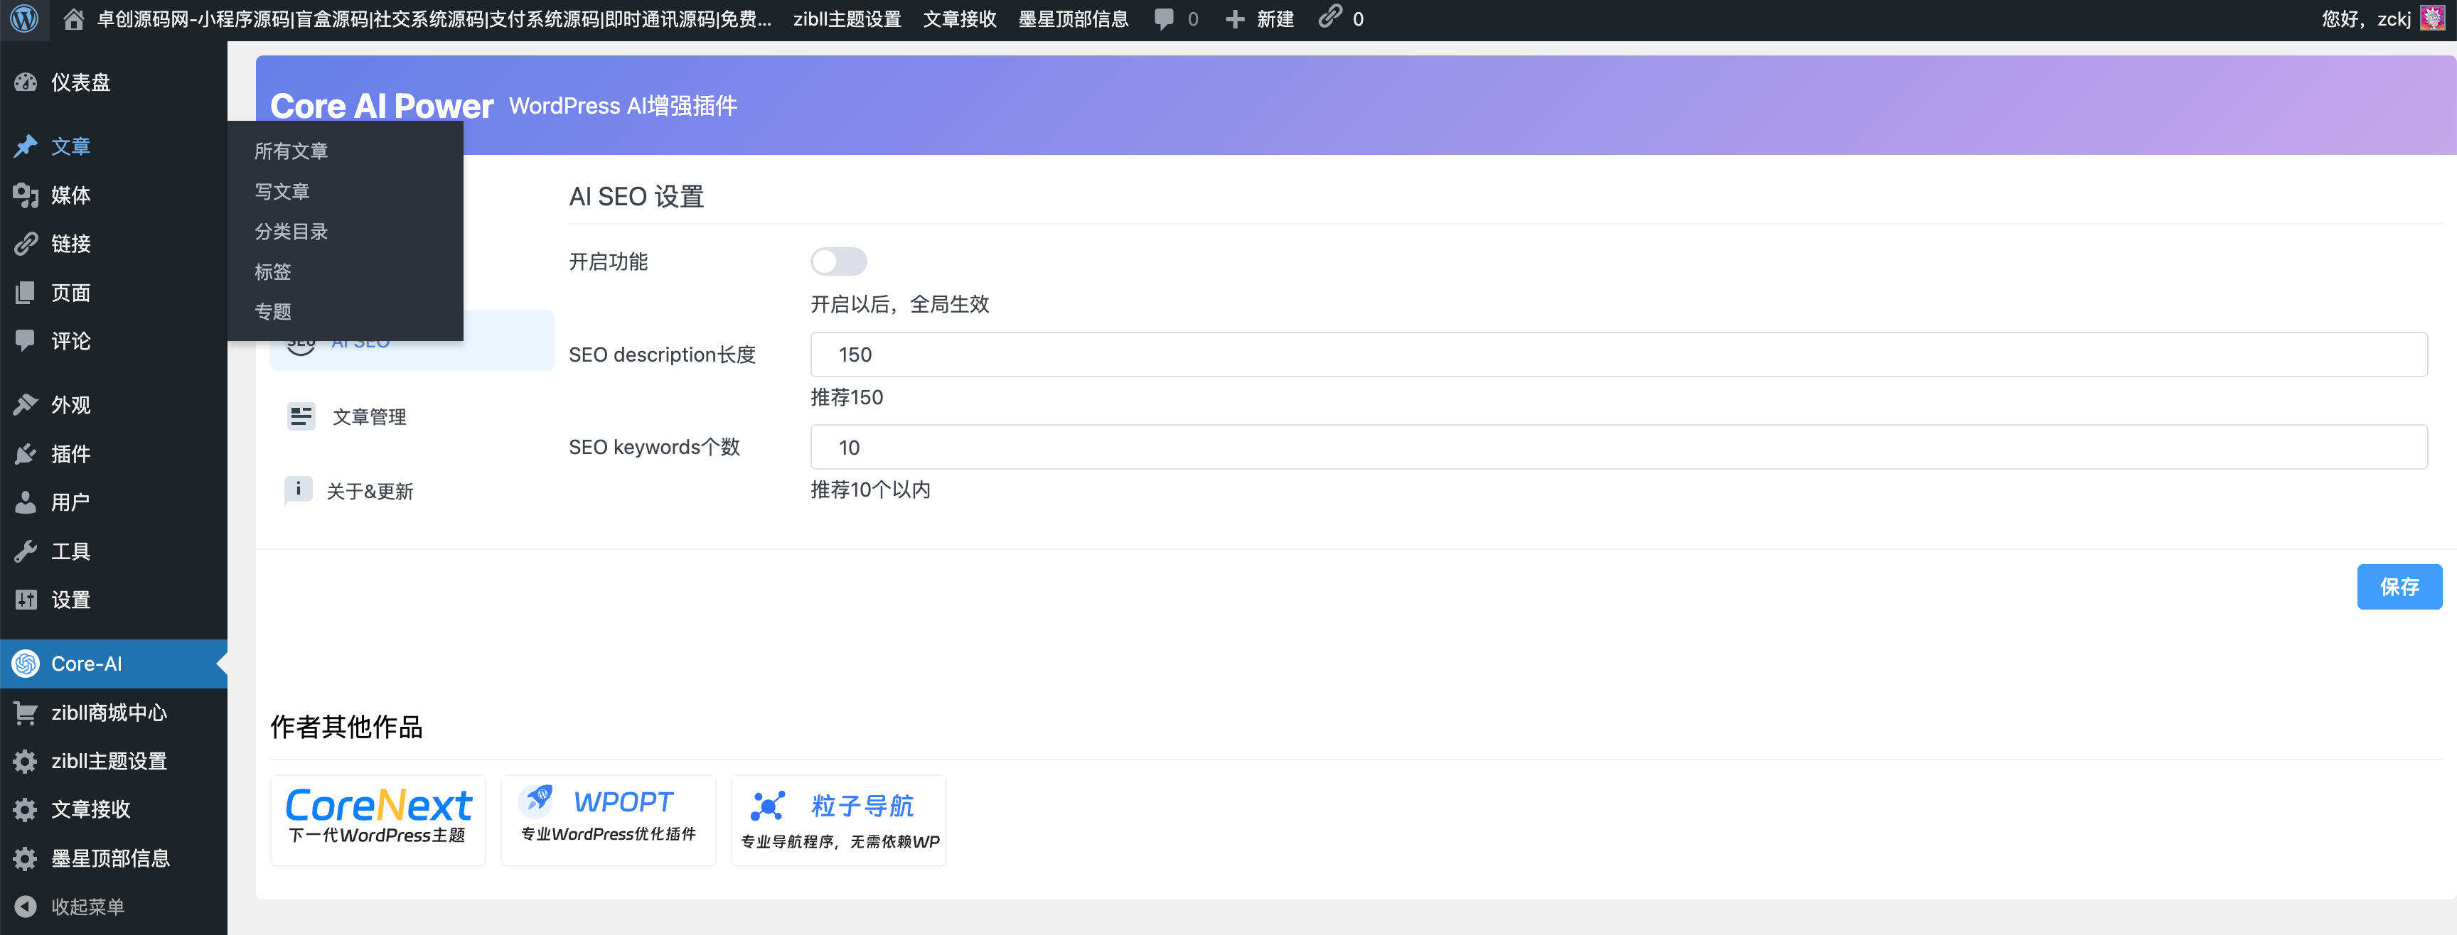Viewport: 2457px width, 935px height.
Task: Enable the 开启功能 toggle switch
Action: point(837,261)
